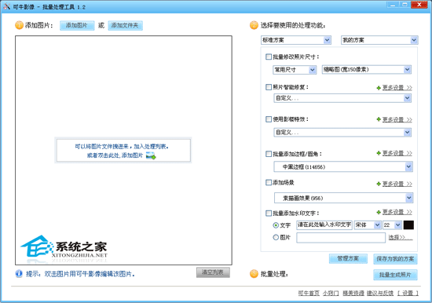432x303 pixels.
Task: Open the 宋体 font dropdown
Action: coord(368,225)
